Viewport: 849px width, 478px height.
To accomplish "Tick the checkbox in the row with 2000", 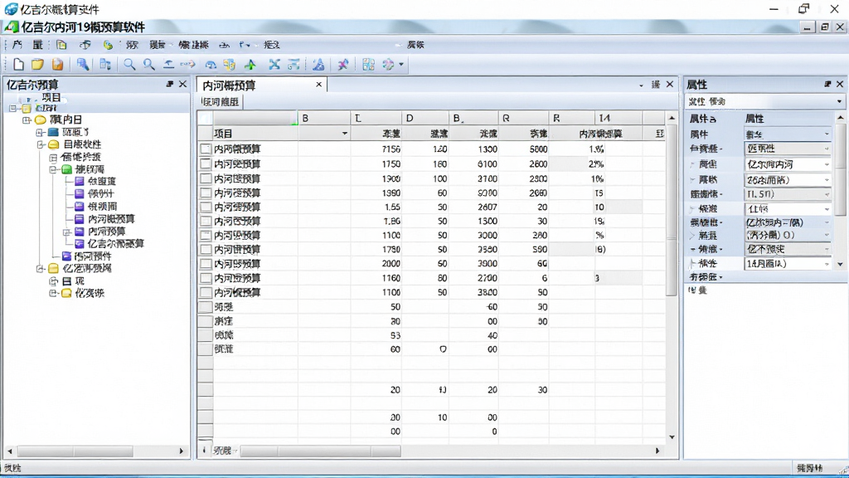I will click(206, 264).
